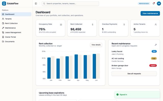Image resolution: width=163 pixels, height=101 pixels.
Task: Click the blue Jun collected bar
Action: (94, 66)
